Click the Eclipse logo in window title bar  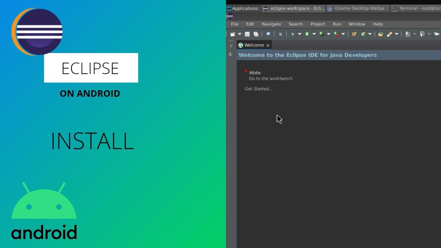pyautogui.click(x=229, y=16)
